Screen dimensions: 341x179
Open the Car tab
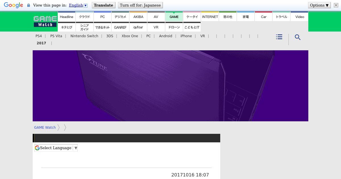point(263,16)
